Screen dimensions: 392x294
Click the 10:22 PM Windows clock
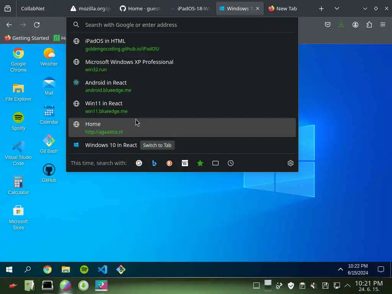coord(358,269)
